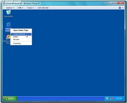Expand the USB dropdown menu

20,8
